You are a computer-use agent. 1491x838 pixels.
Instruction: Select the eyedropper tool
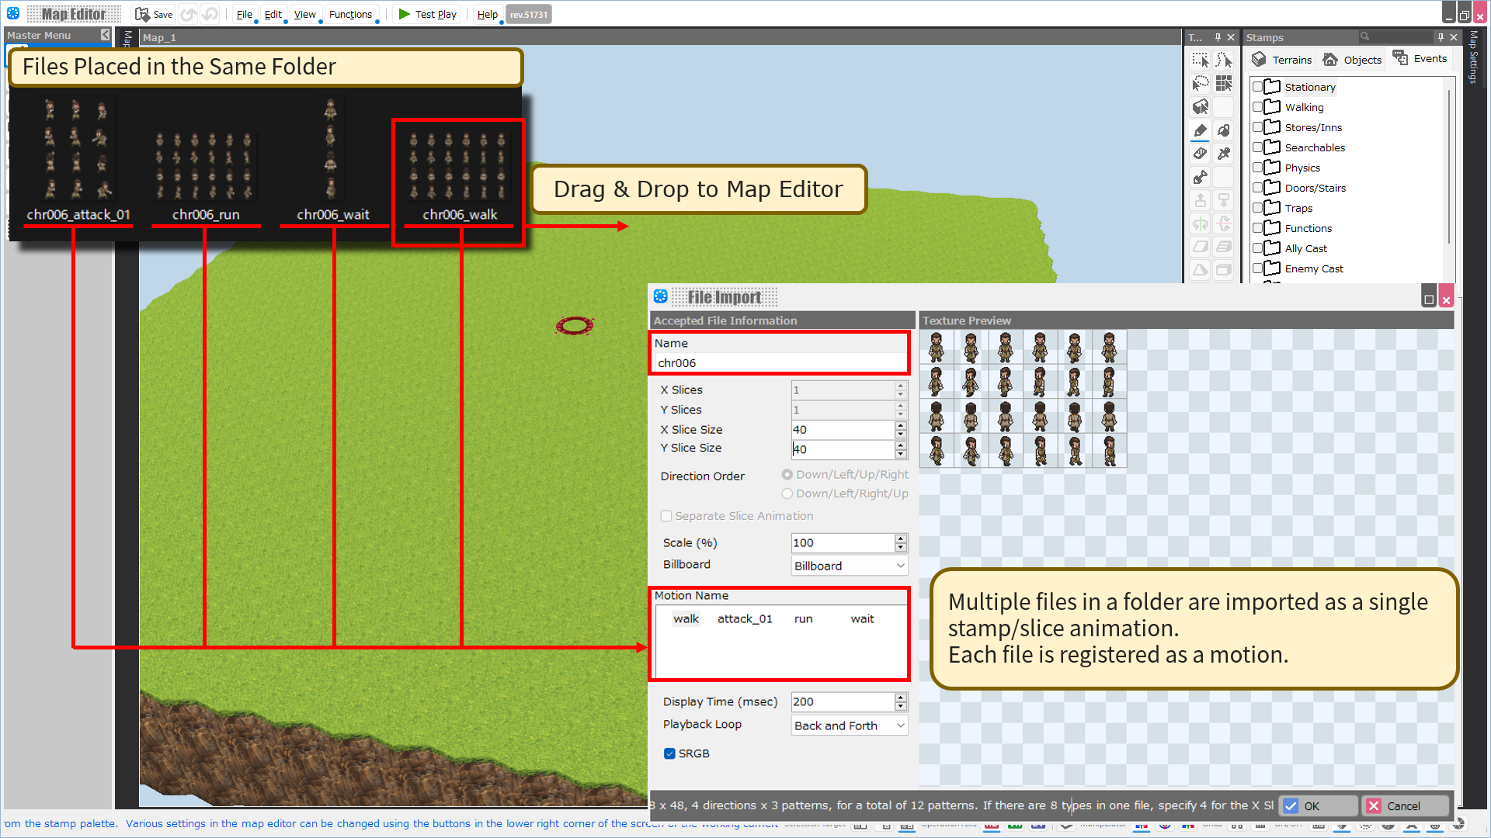coord(1224,154)
